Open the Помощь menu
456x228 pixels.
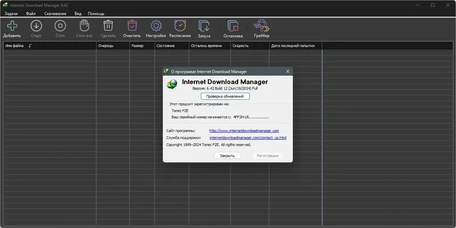pos(96,14)
